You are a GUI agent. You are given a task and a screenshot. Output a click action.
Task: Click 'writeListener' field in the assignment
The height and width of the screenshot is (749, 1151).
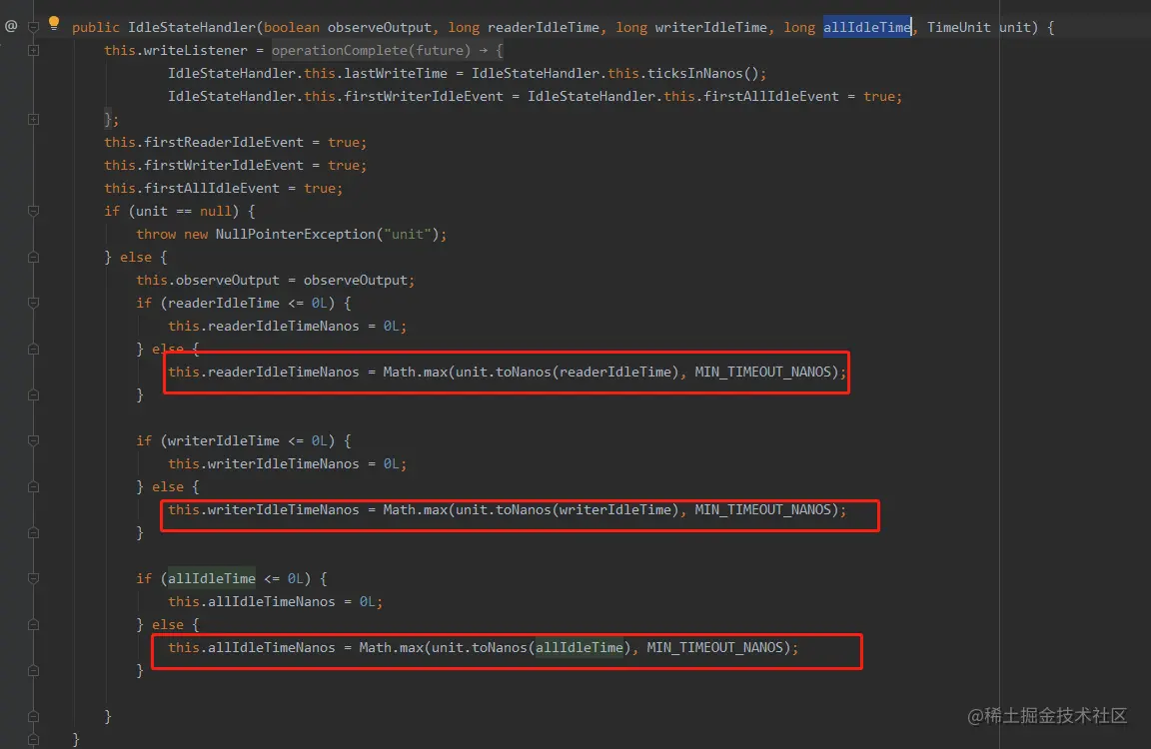[x=196, y=51]
